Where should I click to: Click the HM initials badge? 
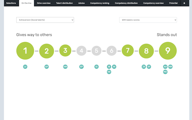click(x=65, y=67)
